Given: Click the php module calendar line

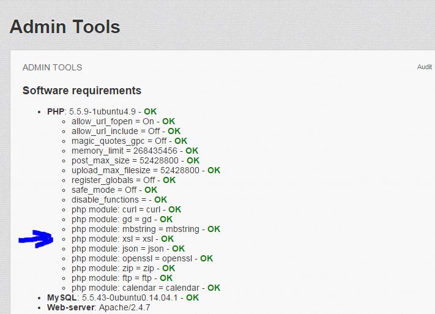Looking at the screenshot, I should pos(146,288).
